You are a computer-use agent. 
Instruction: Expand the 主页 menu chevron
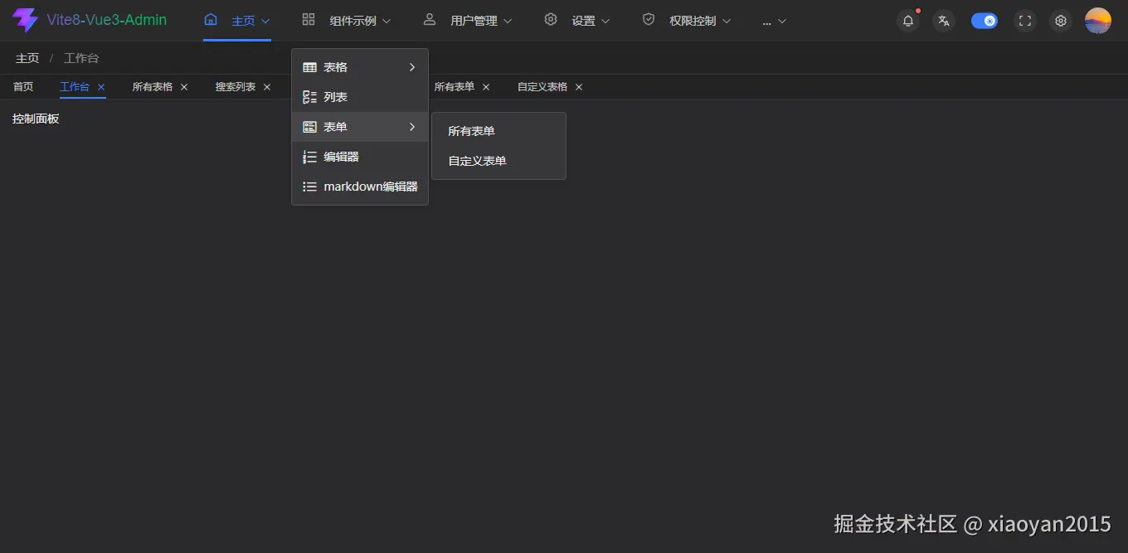tap(265, 21)
